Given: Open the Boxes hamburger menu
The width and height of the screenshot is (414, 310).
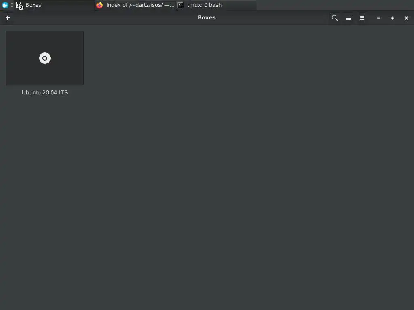Looking at the screenshot, I should (x=362, y=18).
